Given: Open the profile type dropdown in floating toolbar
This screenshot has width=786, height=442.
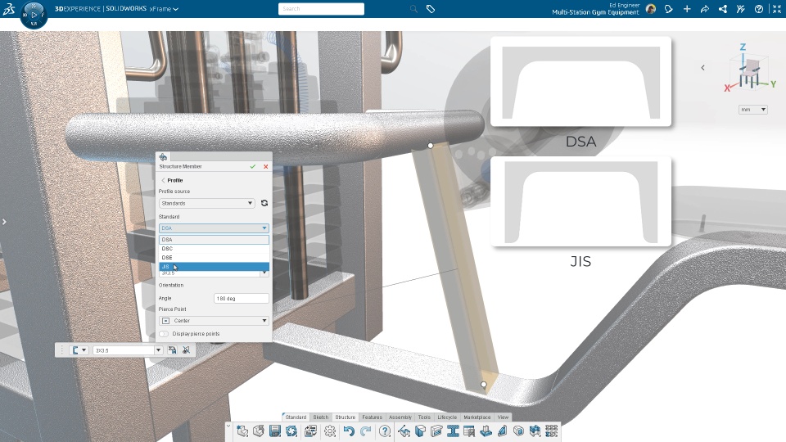Looking at the screenshot, I should [79, 350].
